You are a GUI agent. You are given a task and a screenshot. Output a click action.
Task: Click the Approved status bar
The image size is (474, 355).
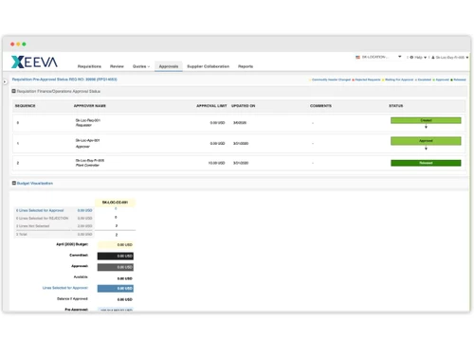(426, 141)
